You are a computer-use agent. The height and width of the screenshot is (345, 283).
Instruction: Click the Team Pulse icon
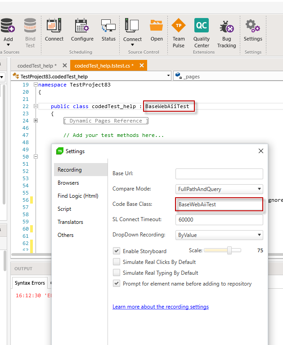[179, 26]
